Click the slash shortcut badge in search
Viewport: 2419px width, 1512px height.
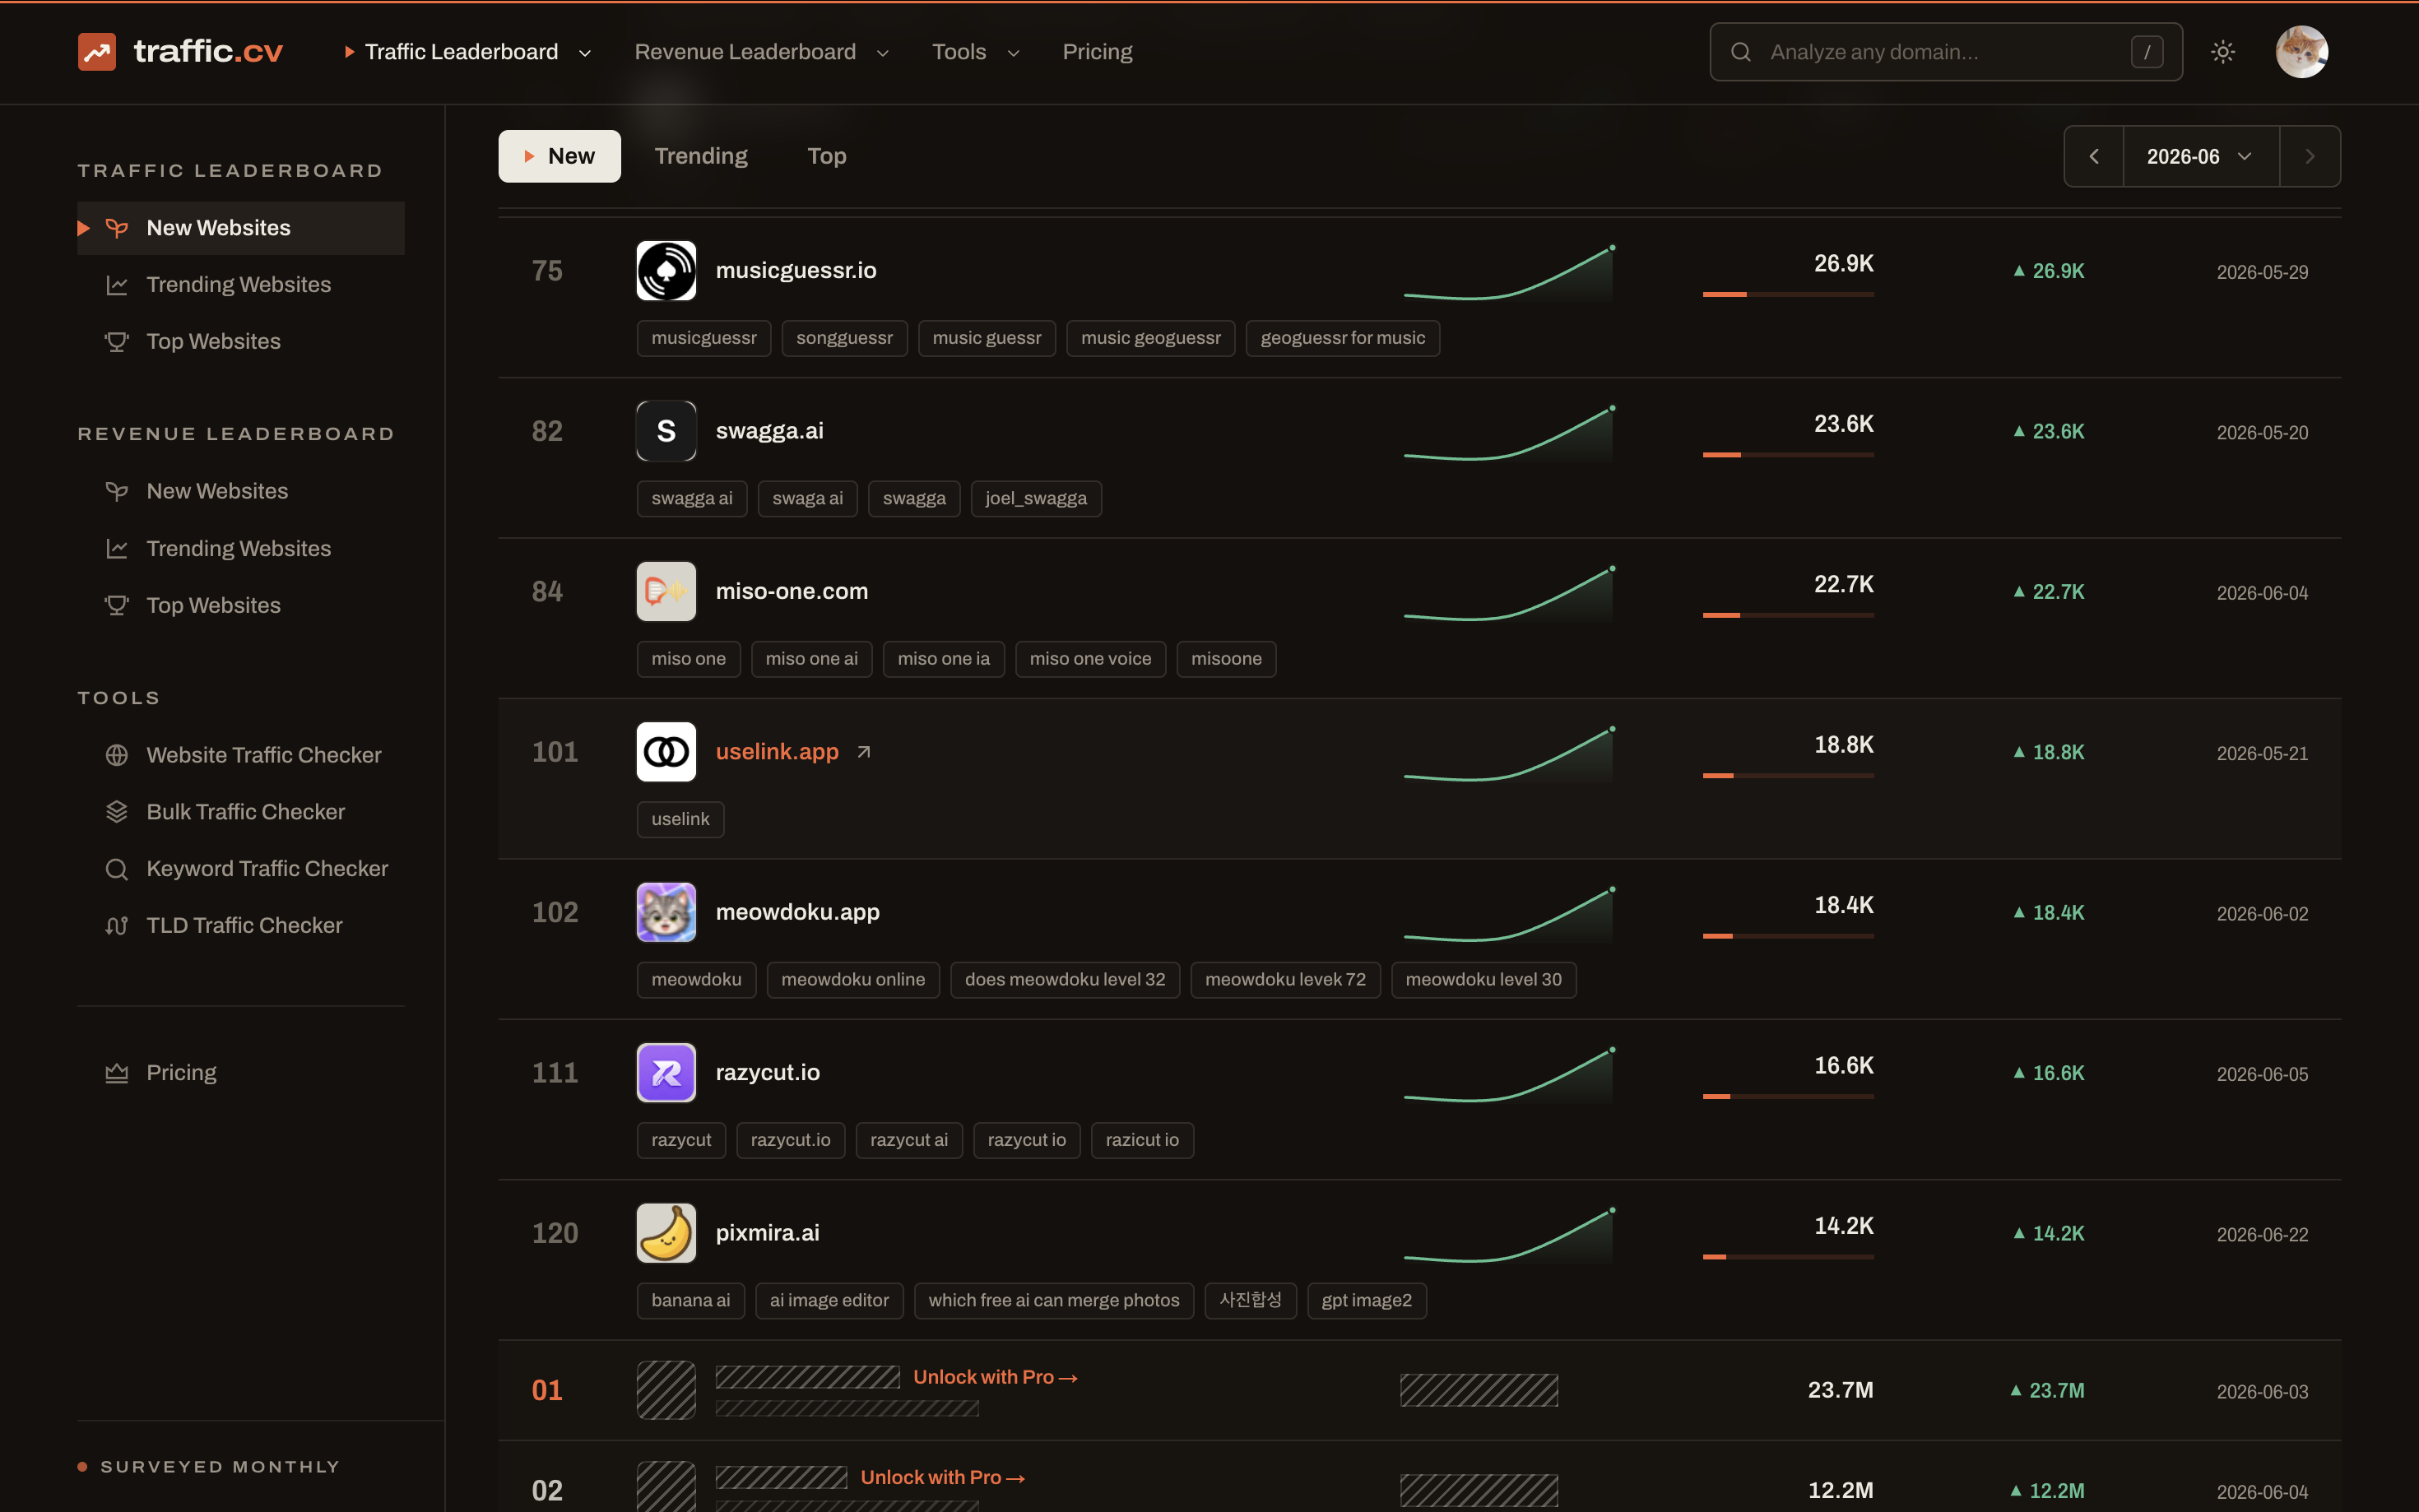(x=2147, y=52)
